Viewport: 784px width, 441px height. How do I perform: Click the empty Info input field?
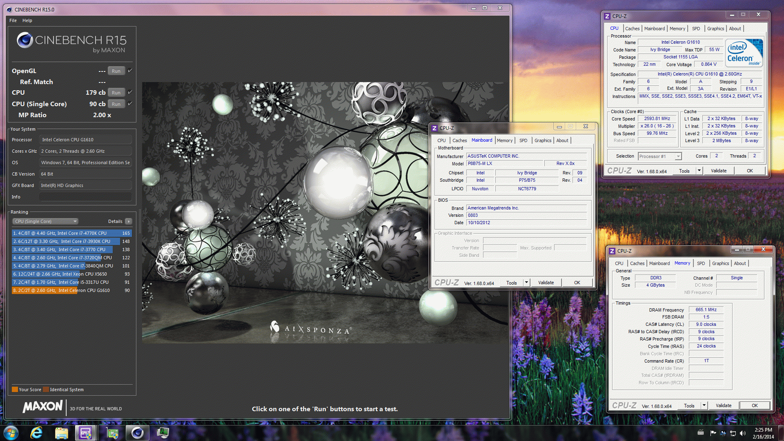85,197
